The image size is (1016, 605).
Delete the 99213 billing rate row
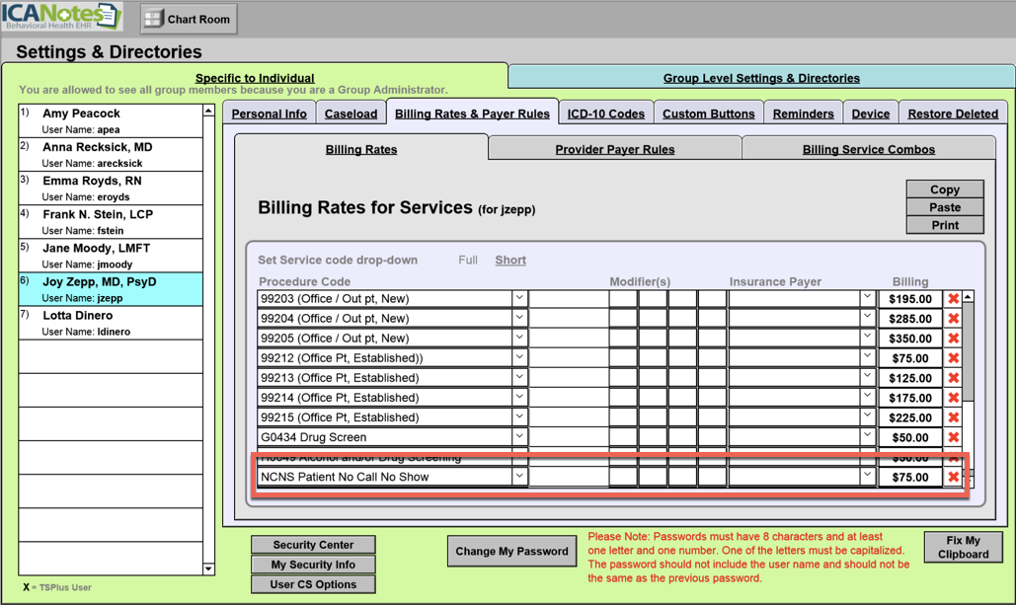[953, 378]
